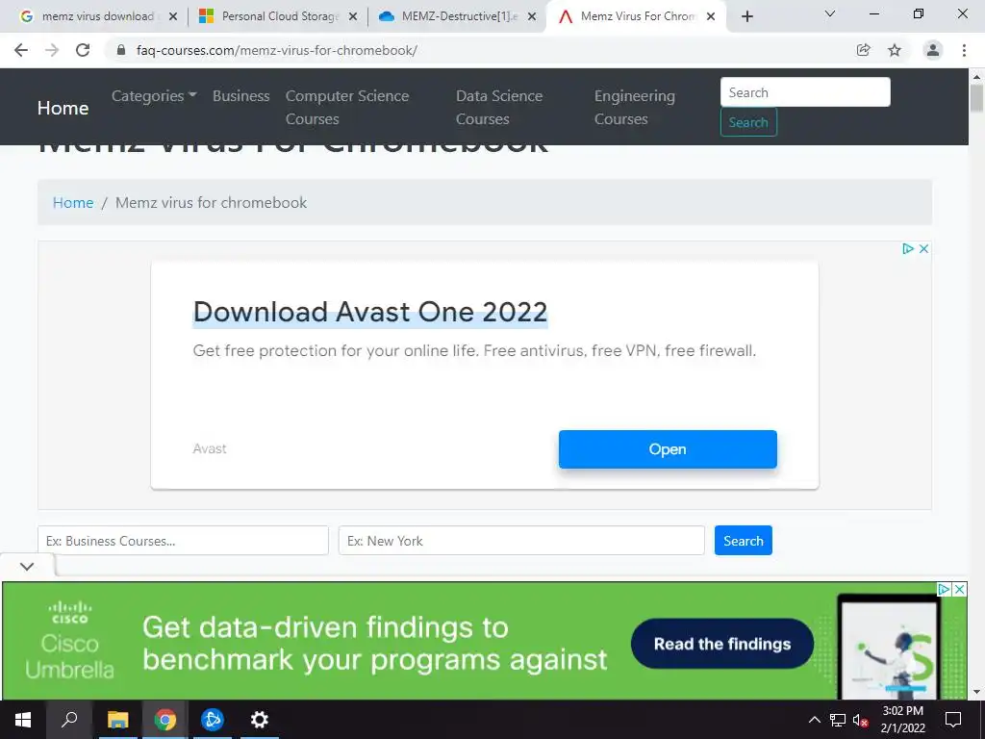
Task: Close the Avast ad with X icon
Action: [923, 249]
